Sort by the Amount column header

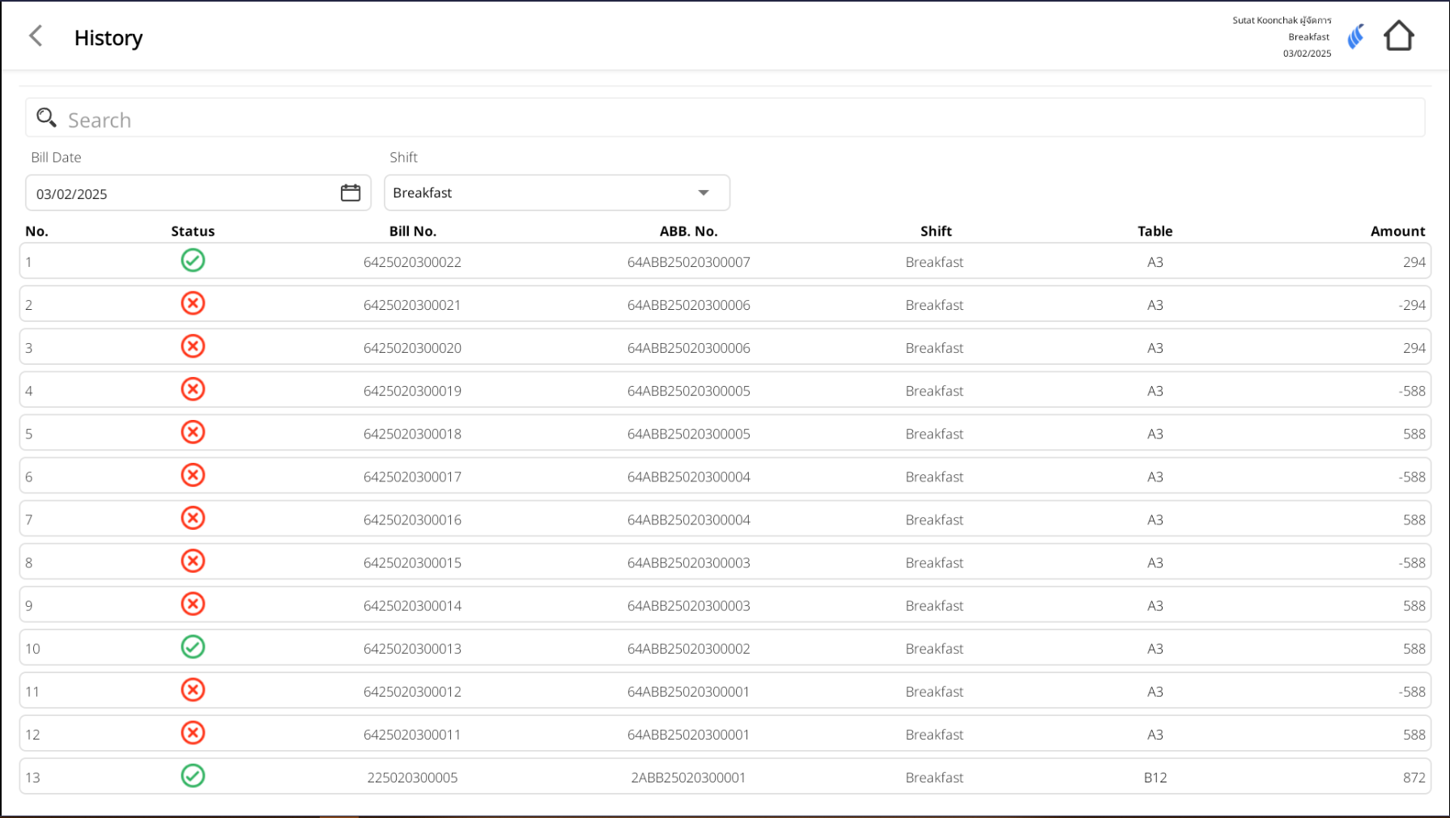(x=1397, y=231)
